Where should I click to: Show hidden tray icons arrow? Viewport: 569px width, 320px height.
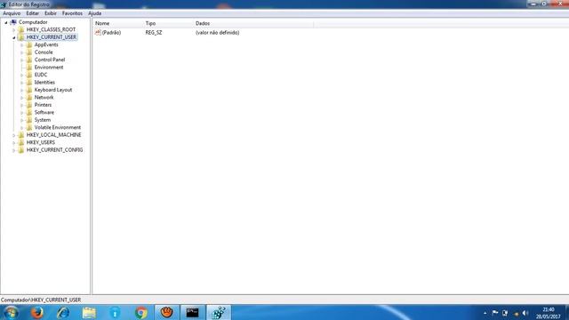485,313
